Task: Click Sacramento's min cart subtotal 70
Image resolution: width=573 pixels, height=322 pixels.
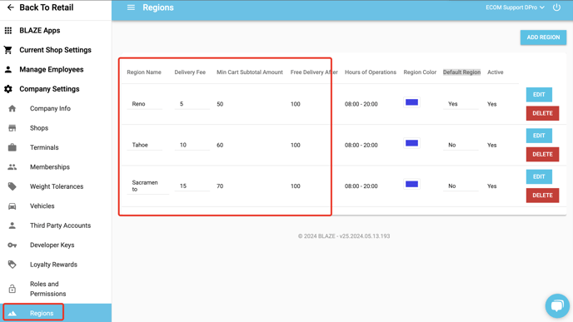Action: click(220, 186)
